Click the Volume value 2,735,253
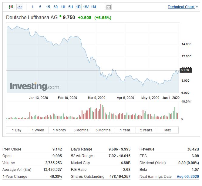The height and width of the screenshot is (186, 202). tap(53, 163)
